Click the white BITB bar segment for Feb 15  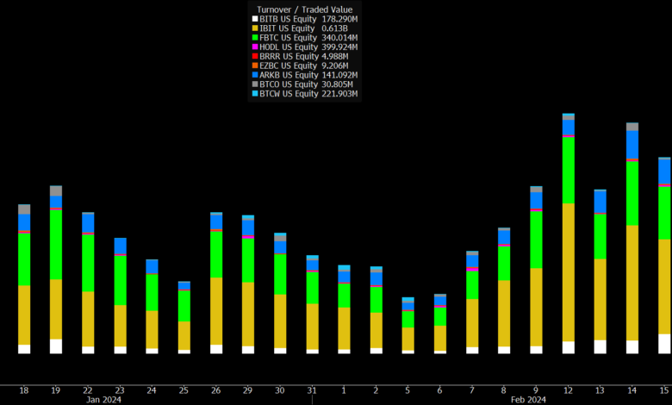pyautogui.click(x=664, y=343)
